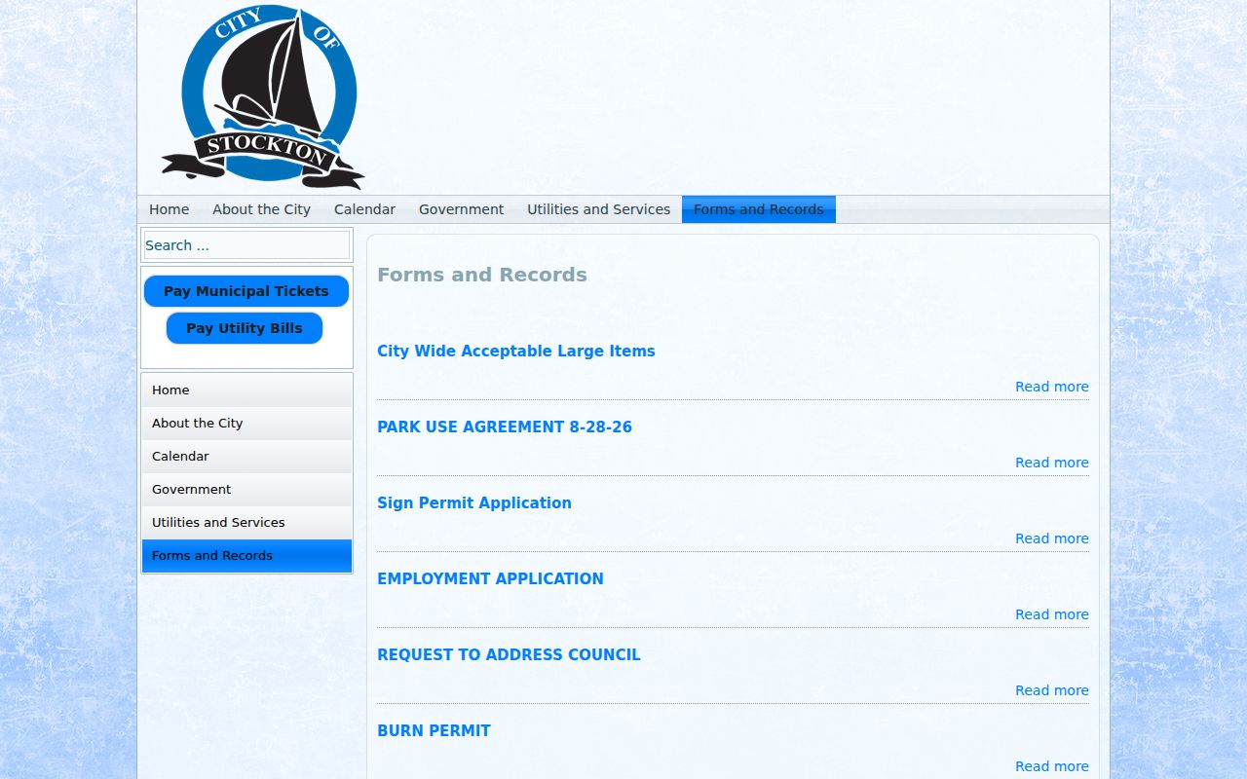Open Utilities and Services in sidebar
Image resolution: width=1247 pixels, height=779 pixels.
point(246,523)
